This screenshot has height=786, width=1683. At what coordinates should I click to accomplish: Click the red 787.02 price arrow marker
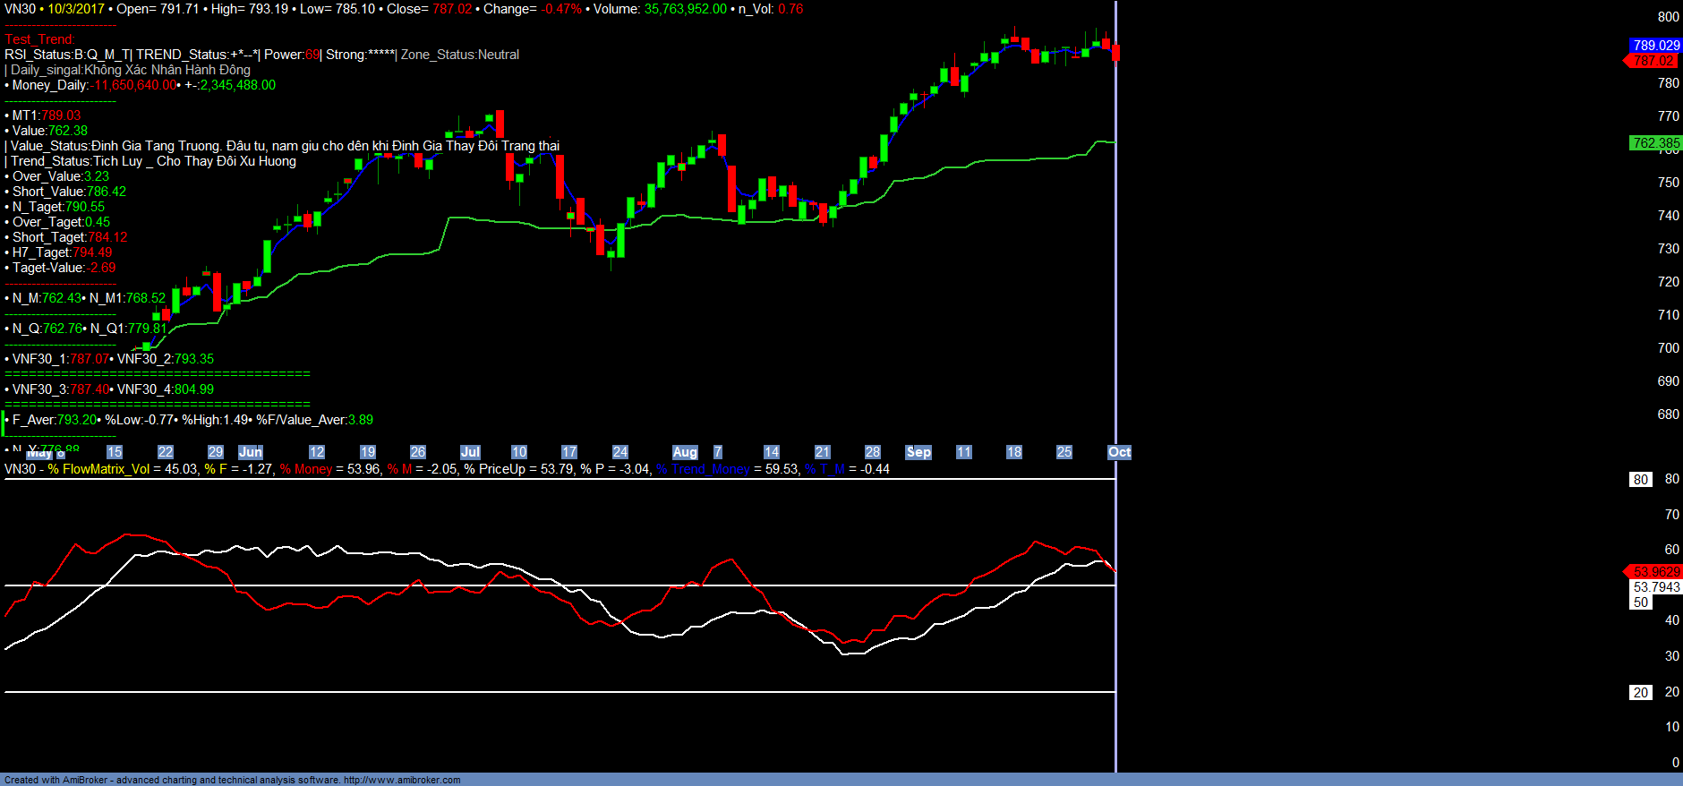(1653, 61)
